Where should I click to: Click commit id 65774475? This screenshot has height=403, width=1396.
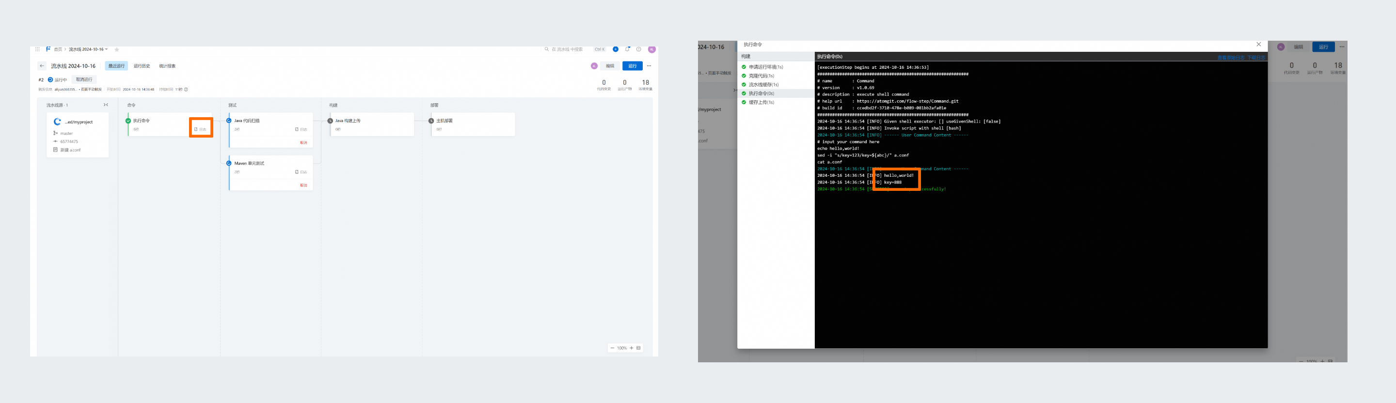click(x=69, y=141)
